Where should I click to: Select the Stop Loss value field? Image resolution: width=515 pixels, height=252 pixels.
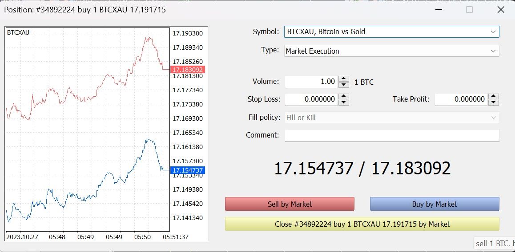[311, 99]
